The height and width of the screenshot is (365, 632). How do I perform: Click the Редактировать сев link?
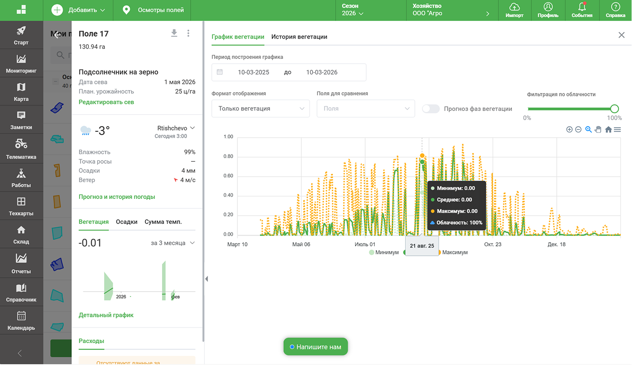pyautogui.click(x=106, y=102)
